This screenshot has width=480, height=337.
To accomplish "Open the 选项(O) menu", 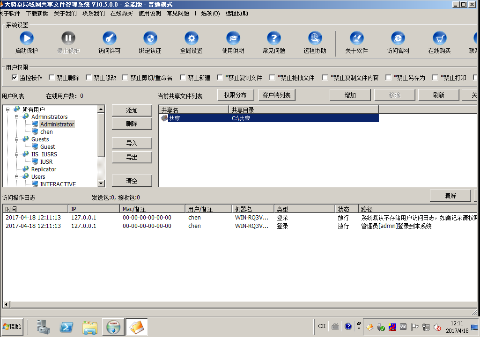I will (x=210, y=14).
